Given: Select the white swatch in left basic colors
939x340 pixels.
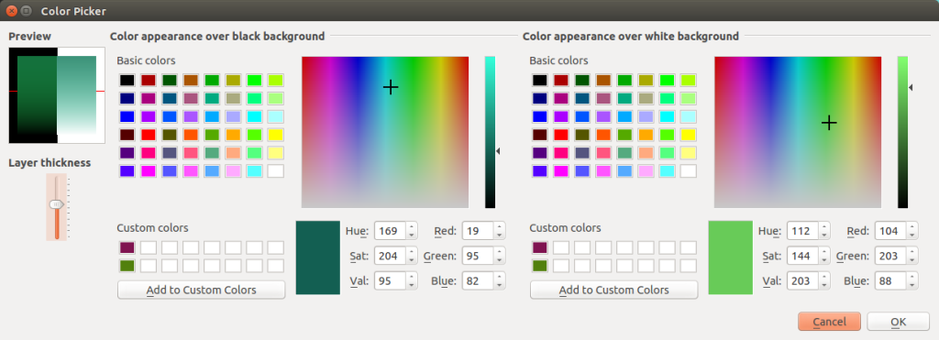Looking at the screenshot, I should tap(275, 171).
